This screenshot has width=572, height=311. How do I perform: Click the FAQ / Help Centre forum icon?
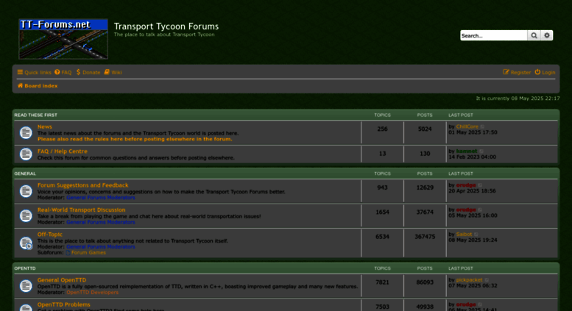[26, 154]
